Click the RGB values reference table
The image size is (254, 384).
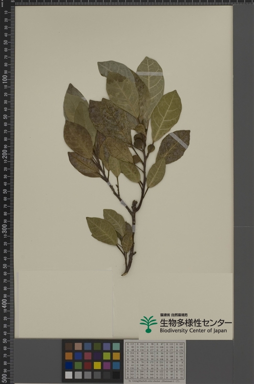[155, 361]
